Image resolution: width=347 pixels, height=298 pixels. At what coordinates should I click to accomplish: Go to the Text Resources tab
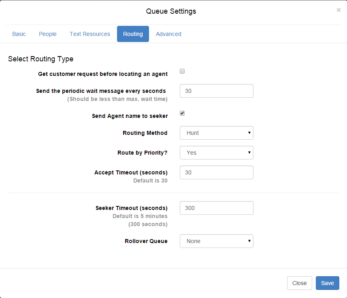[x=90, y=34]
